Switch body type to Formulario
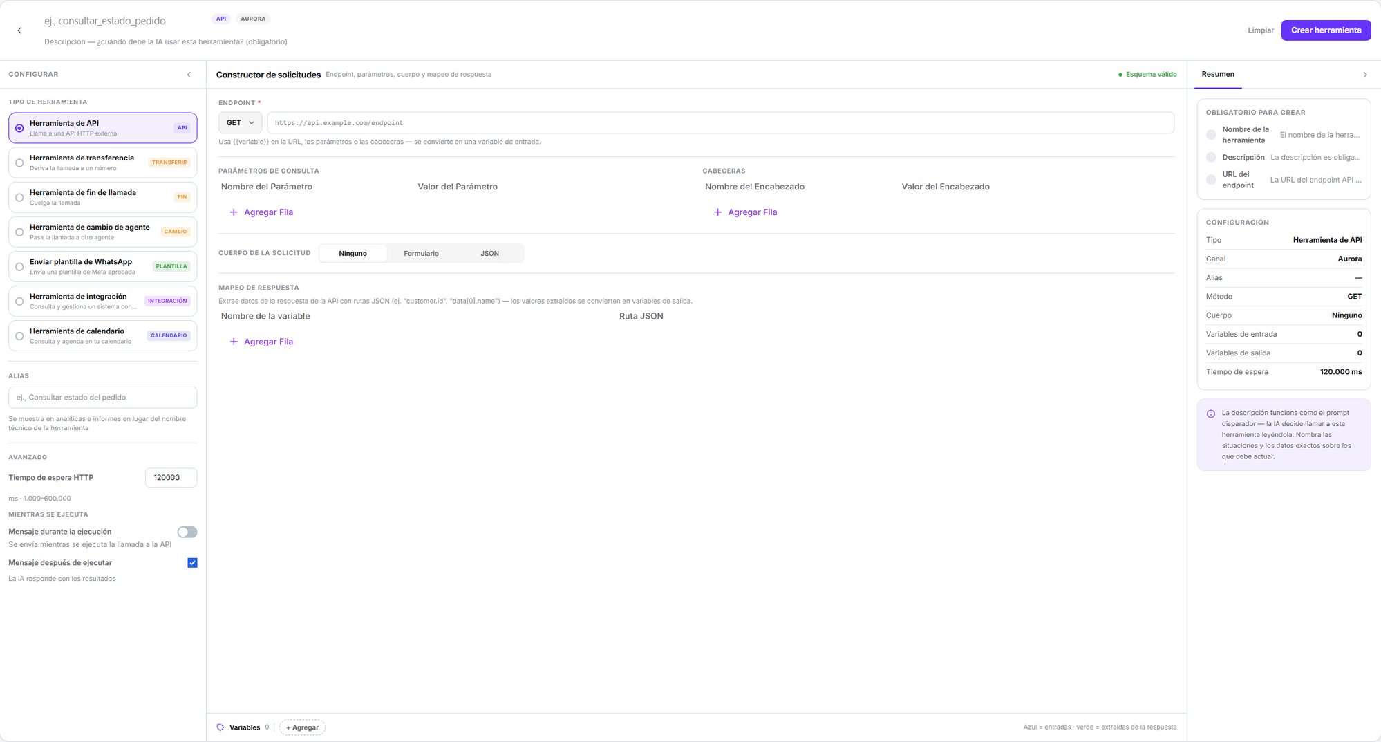This screenshot has width=1381, height=742. click(421, 254)
